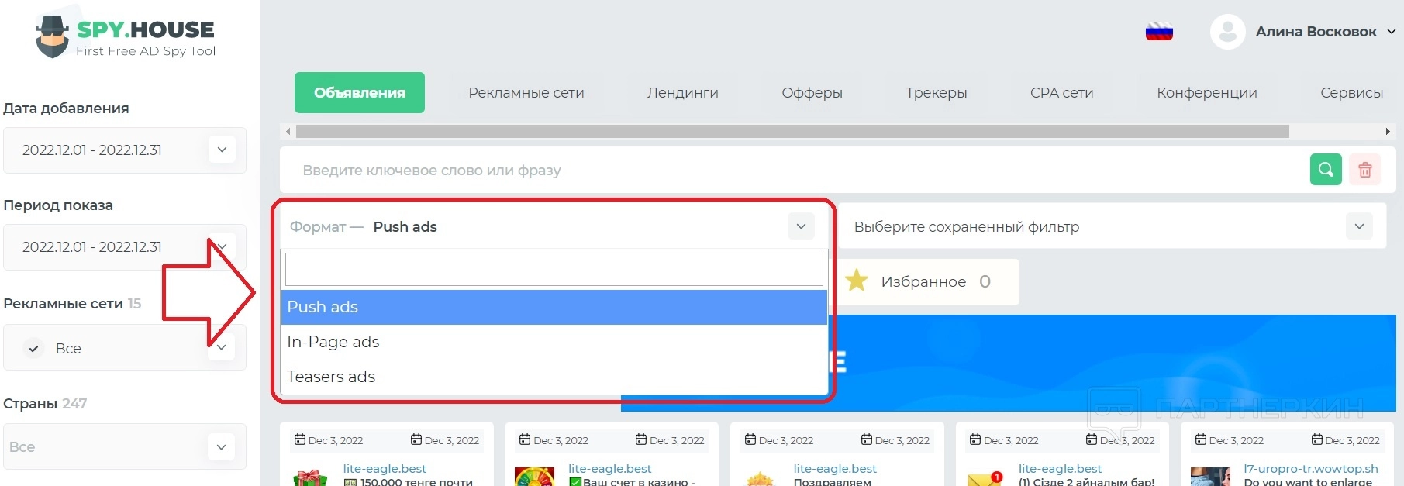The width and height of the screenshot is (1404, 486).
Task: Click the gift thumbnail in first ad card
Action: pos(310,477)
